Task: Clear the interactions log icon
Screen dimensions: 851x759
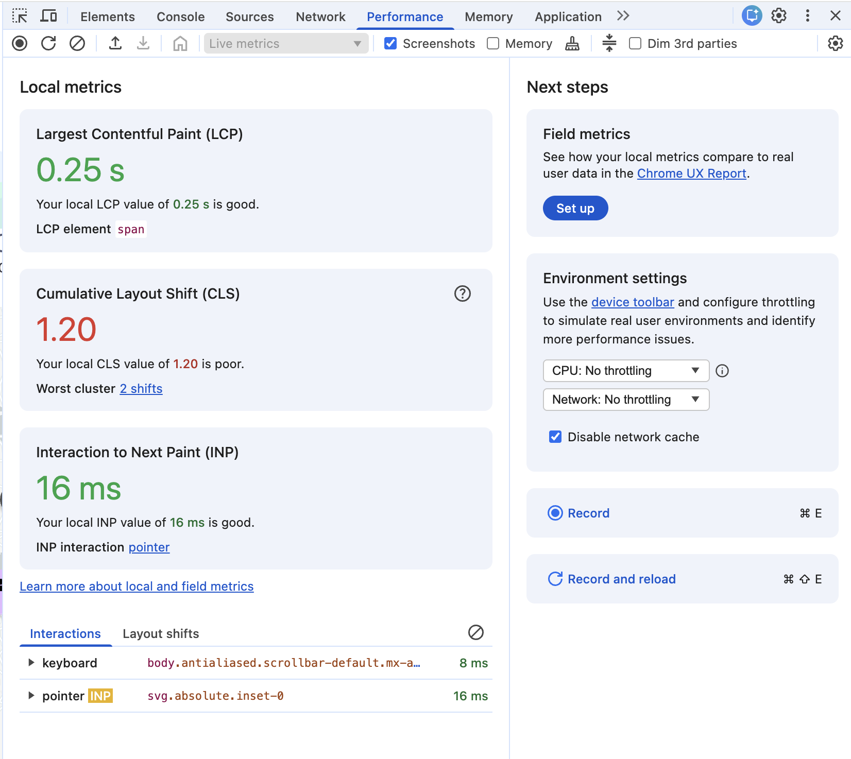Action: [x=475, y=632]
